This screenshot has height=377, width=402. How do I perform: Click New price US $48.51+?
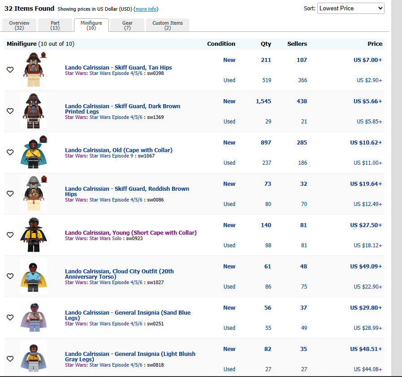366,349
